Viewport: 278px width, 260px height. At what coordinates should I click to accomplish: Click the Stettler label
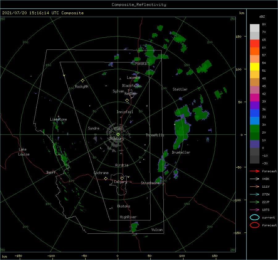point(180,89)
